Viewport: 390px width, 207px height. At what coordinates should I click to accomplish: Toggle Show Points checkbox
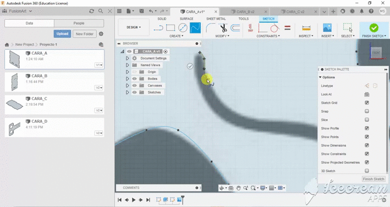coord(366,136)
